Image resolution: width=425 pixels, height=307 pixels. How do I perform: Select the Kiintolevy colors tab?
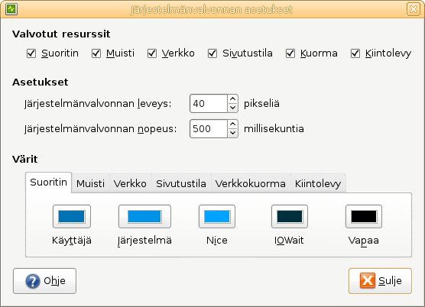click(x=318, y=183)
